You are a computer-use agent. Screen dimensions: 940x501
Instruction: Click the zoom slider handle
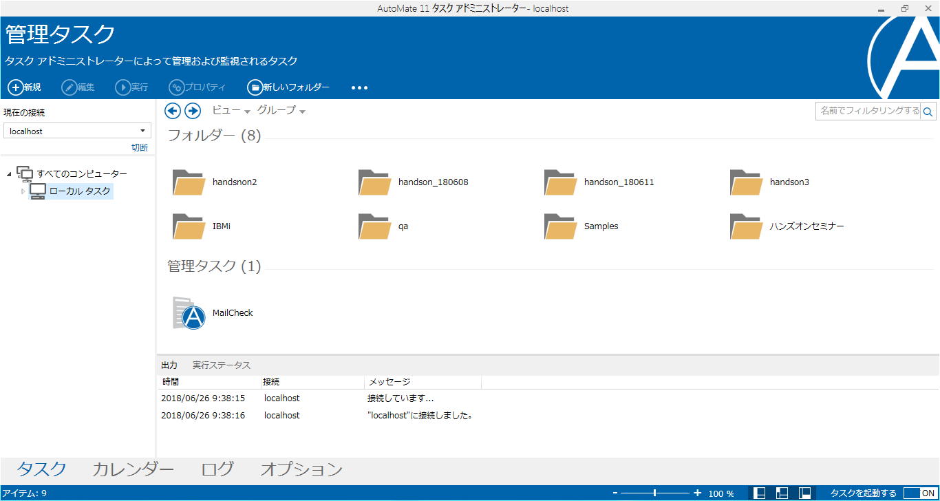[655, 493]
